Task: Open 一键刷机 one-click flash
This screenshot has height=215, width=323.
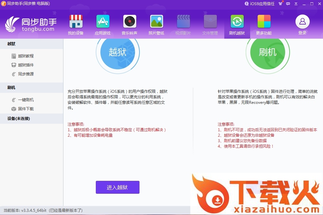Action: [x=23, y=100]
